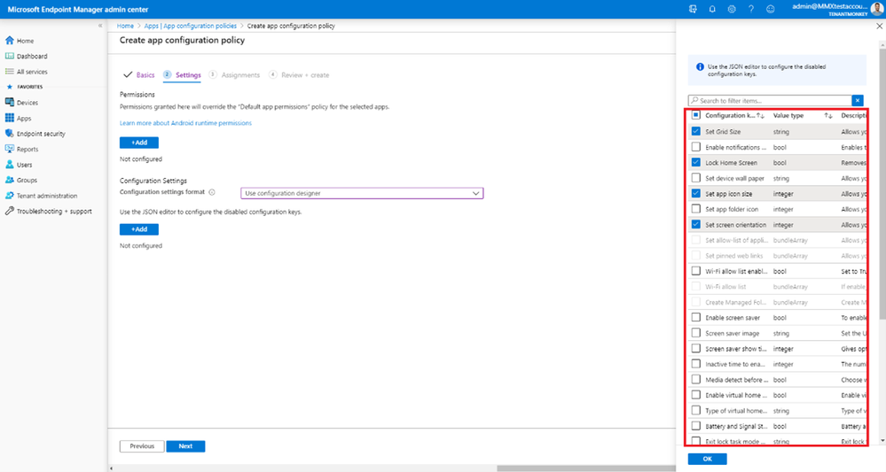Screen dimensions: 886x472
Task: Open the settings gear in header
Action: coord(732,9)
